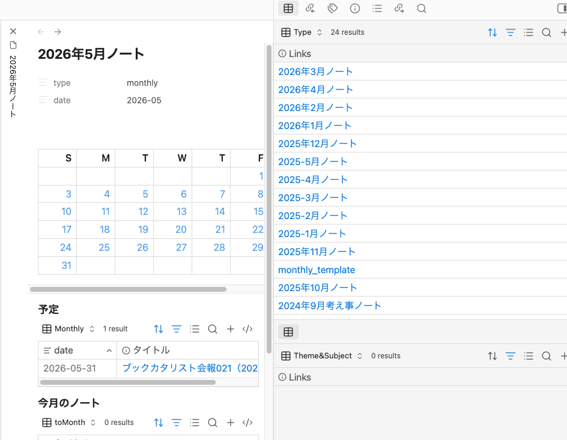This screenshot has width=567, height=440.
Task: Click the type property icon
Action: pyautogui.click(x=43, y=83)
